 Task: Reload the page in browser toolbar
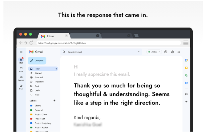(x=31, y=43)
